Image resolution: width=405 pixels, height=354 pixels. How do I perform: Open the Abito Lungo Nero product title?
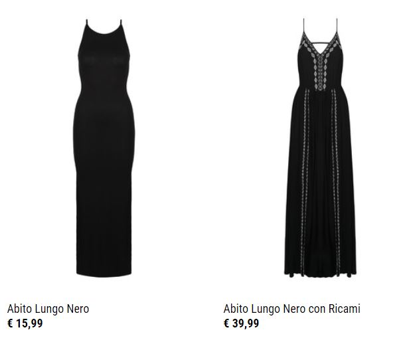pyautogui.click(x=48, y=309)
